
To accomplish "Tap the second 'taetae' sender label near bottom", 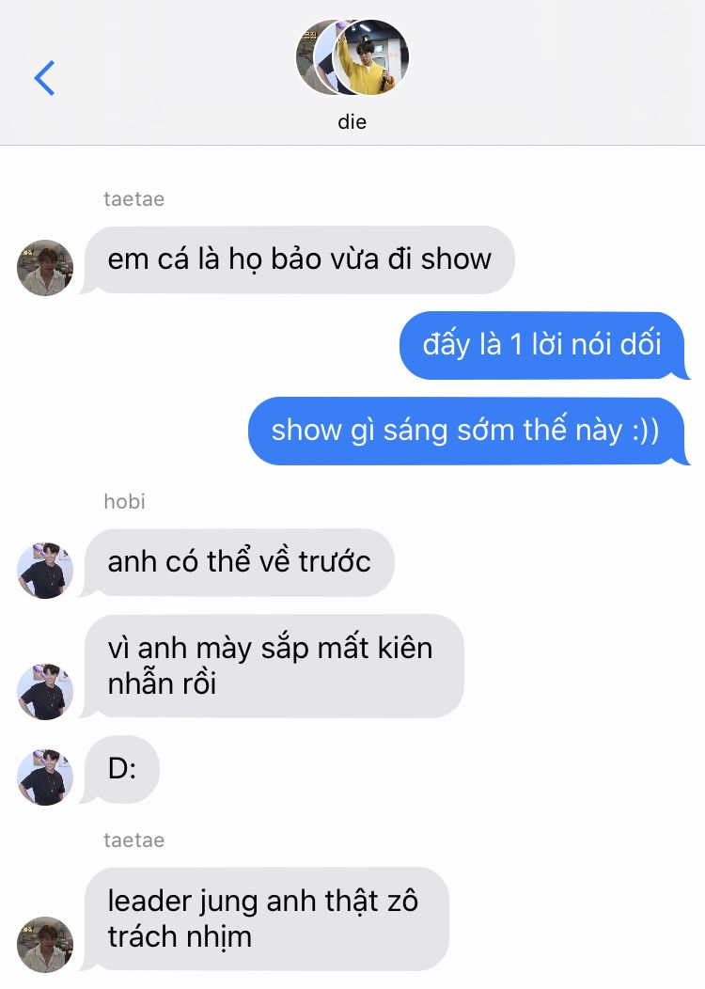I will coord(133,840).
